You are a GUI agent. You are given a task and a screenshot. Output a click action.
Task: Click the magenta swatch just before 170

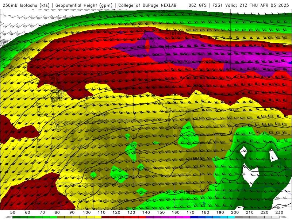[187, 217]
